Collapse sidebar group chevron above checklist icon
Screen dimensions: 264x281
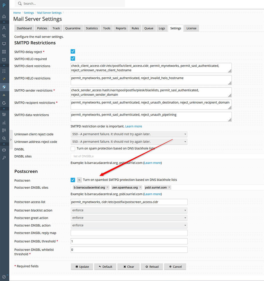tap(4, 65)
